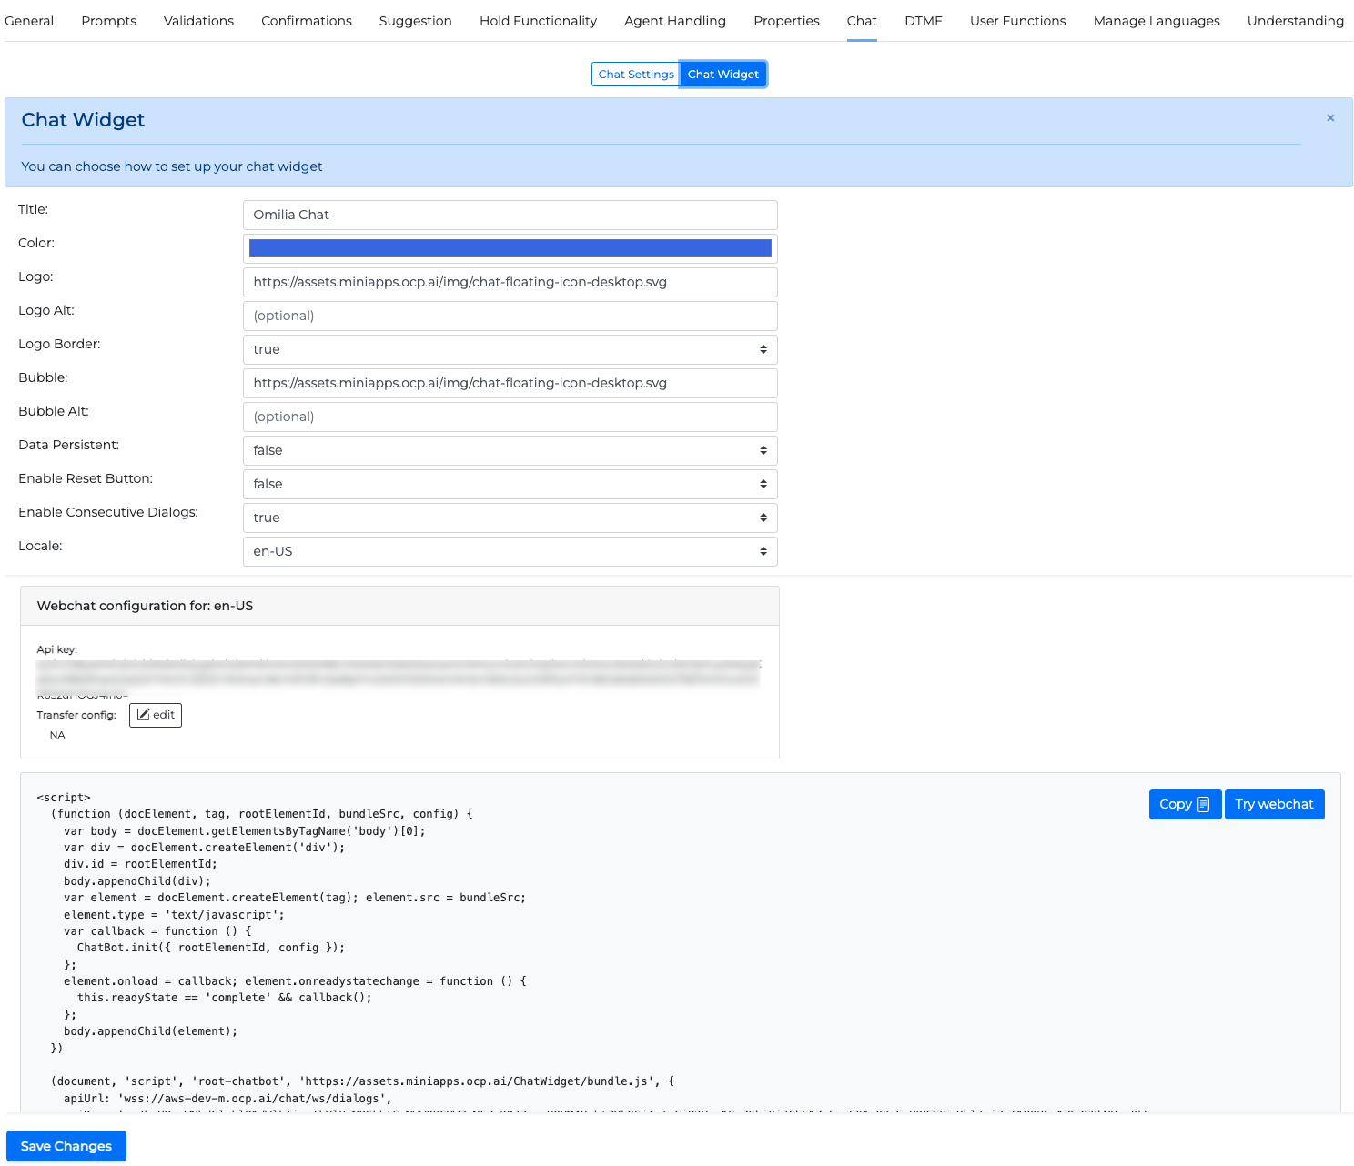
Task: Click the Enable Reset Button selector arrows
Action: coord(763,484)
